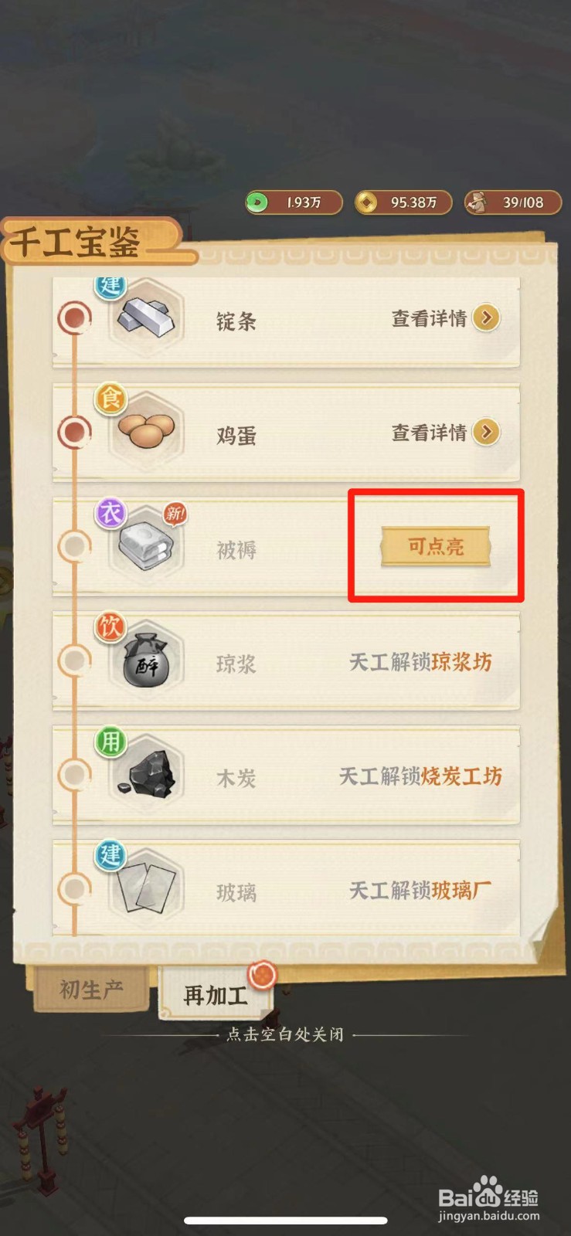Tap the gold coin currency icon
The image size is (571, 1236).
(366, 202)
